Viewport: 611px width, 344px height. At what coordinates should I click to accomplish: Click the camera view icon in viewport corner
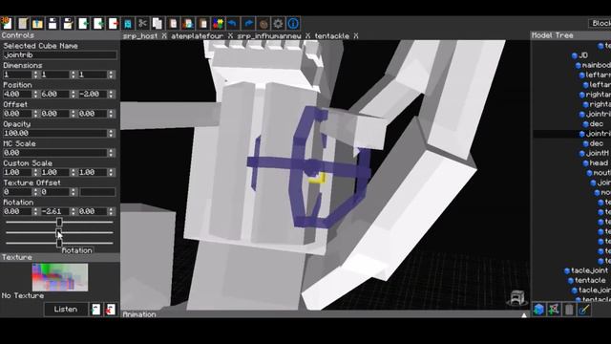(517, 298)
